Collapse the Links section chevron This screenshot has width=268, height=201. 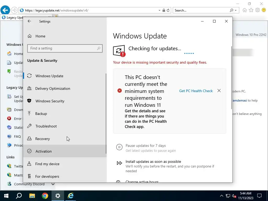click(53, 184)
